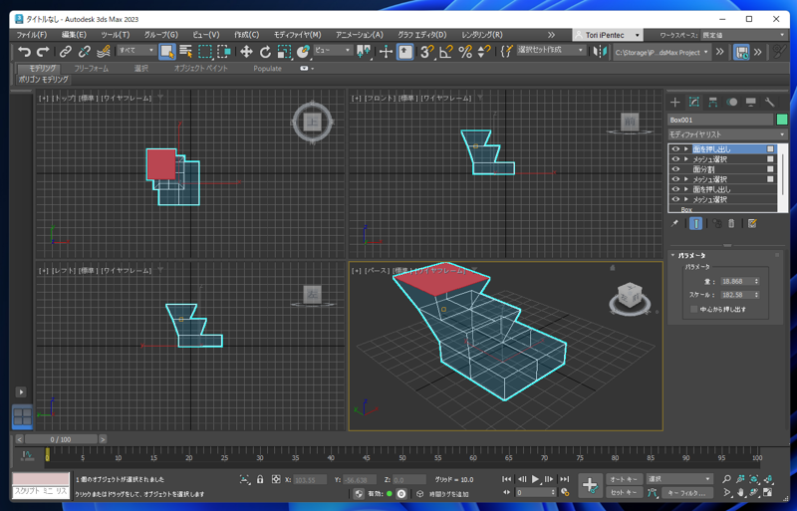
Task: Check the 中心から押し出す checkbox
Action: coord(693,309)
